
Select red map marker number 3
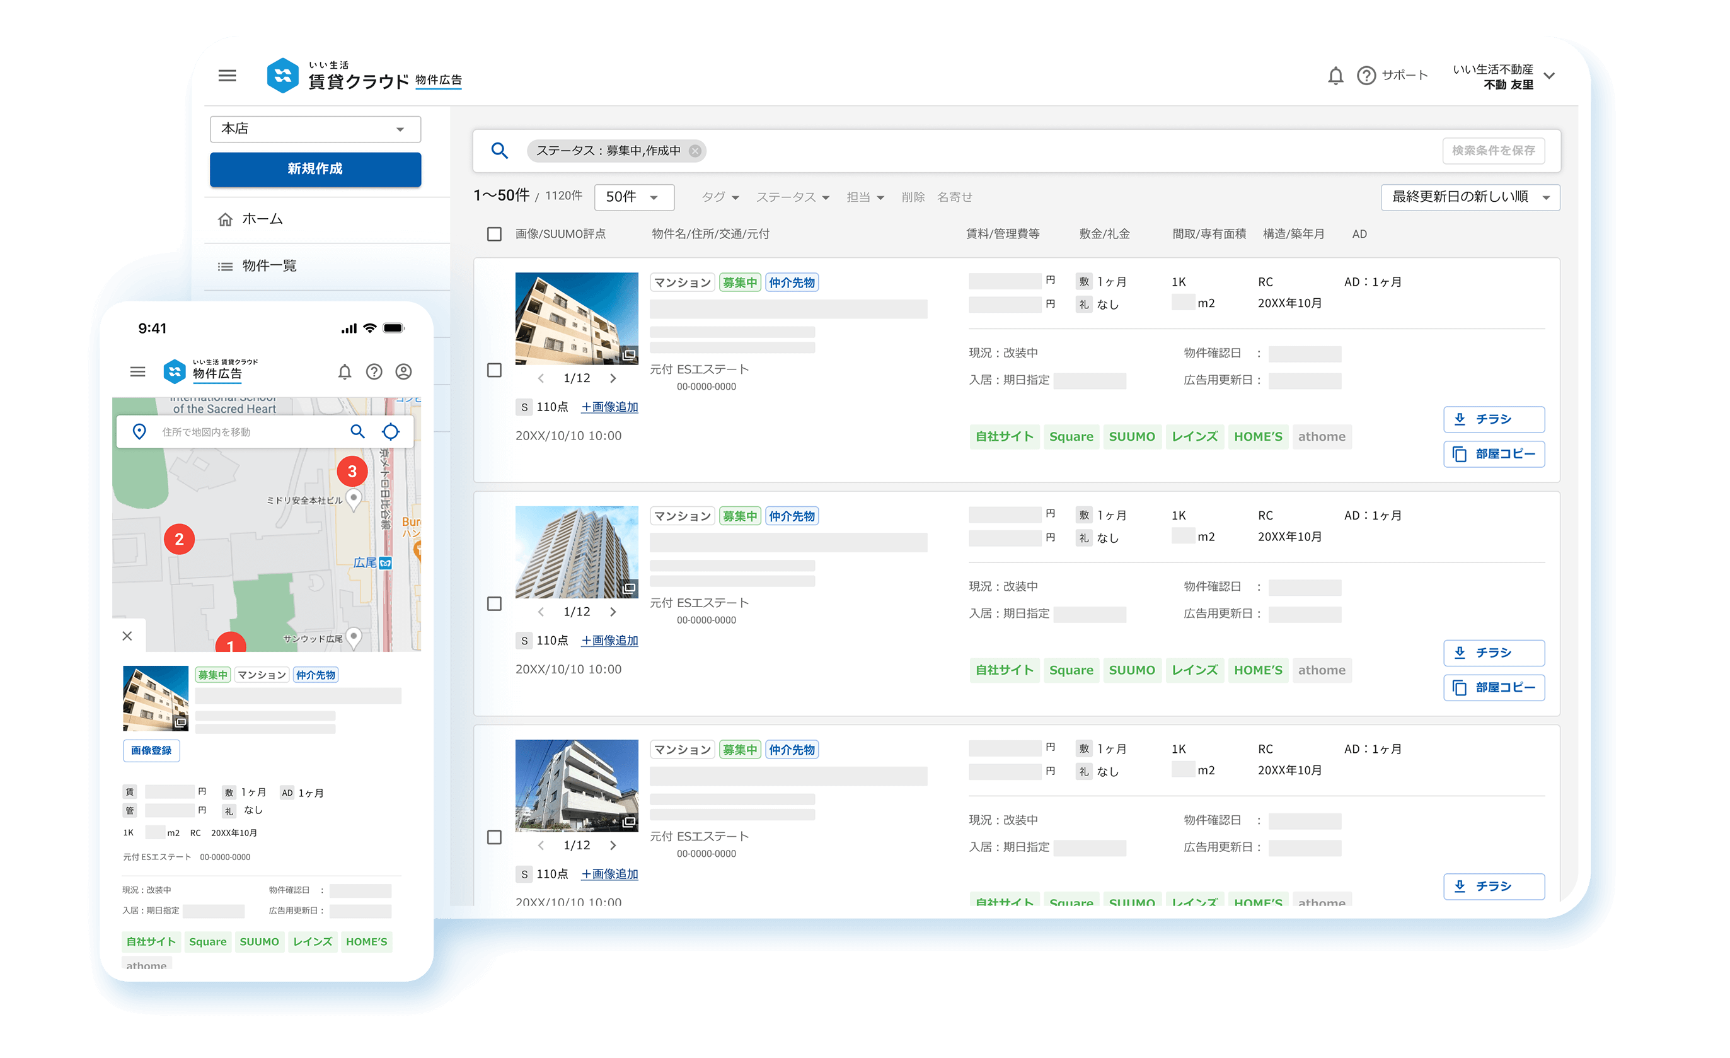point(352,472)
